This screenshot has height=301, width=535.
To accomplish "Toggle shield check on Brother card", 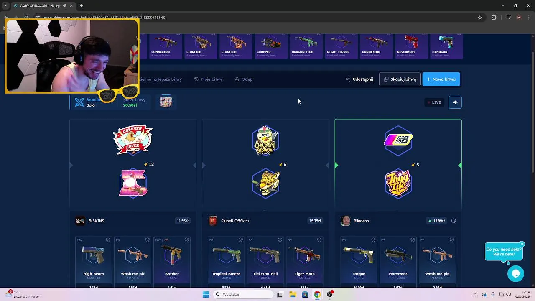I will tap(186, 240).
